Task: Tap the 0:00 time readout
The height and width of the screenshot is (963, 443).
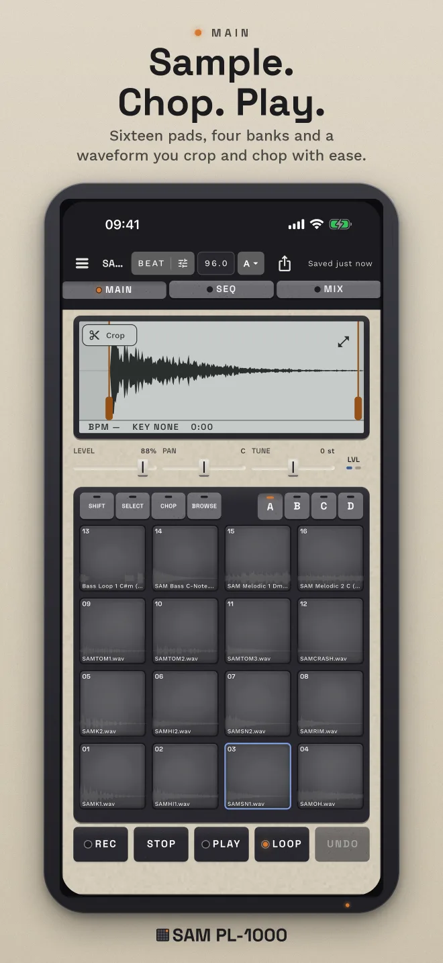Action: 202,427
